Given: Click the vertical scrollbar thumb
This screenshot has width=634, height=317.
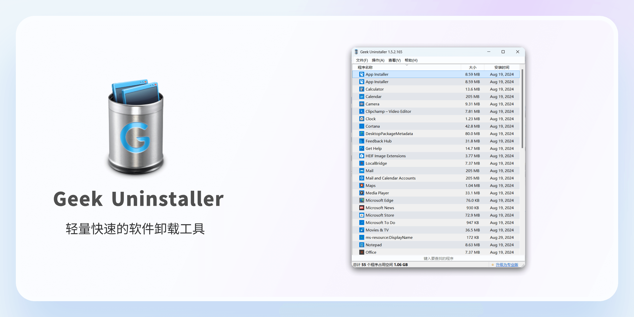Looking at the screenshot, I should (x=522, y=109).
